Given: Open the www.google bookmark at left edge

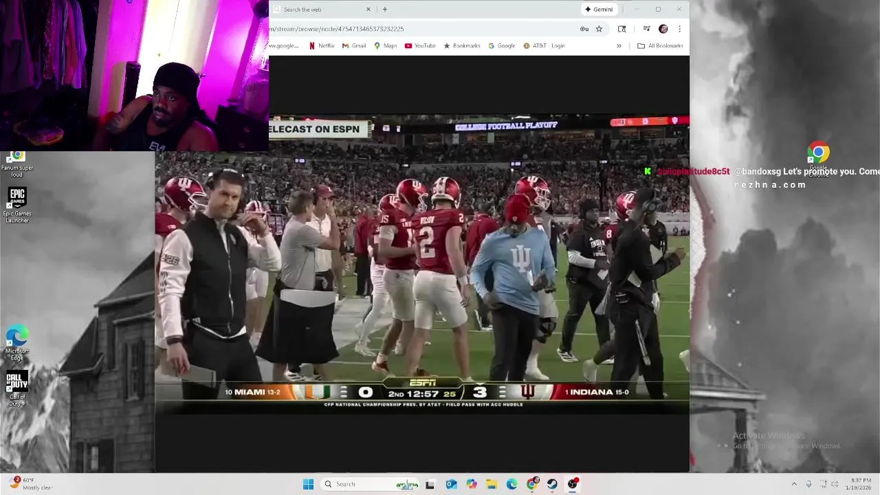Looking at the screenshot, I should [x=284, y=46].
